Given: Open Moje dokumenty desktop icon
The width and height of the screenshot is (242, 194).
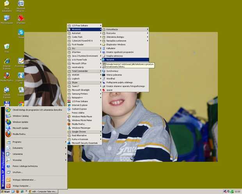Looking at the screenshot, I should (x=7, y=6).
